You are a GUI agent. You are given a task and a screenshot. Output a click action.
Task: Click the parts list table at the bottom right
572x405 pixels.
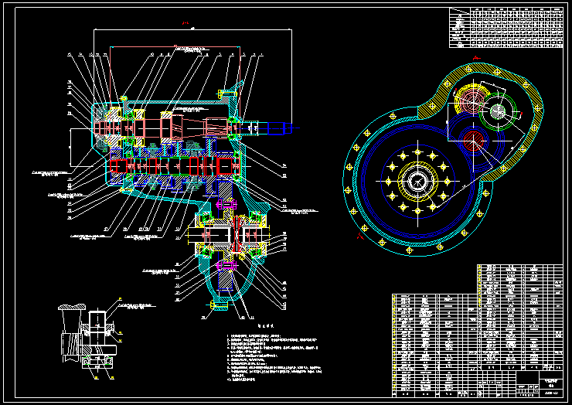point(478,331)
